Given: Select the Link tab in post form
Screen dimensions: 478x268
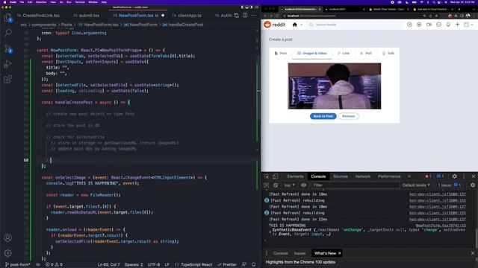Looking at the screenshot, I should click(x=344, y=53).
